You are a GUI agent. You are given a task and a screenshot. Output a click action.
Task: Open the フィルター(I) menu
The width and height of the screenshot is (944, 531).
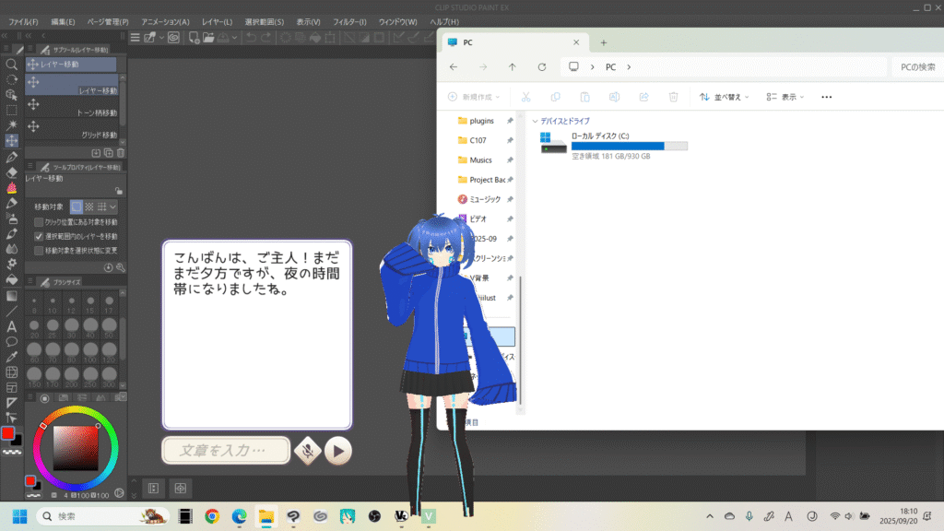(348, 21)
